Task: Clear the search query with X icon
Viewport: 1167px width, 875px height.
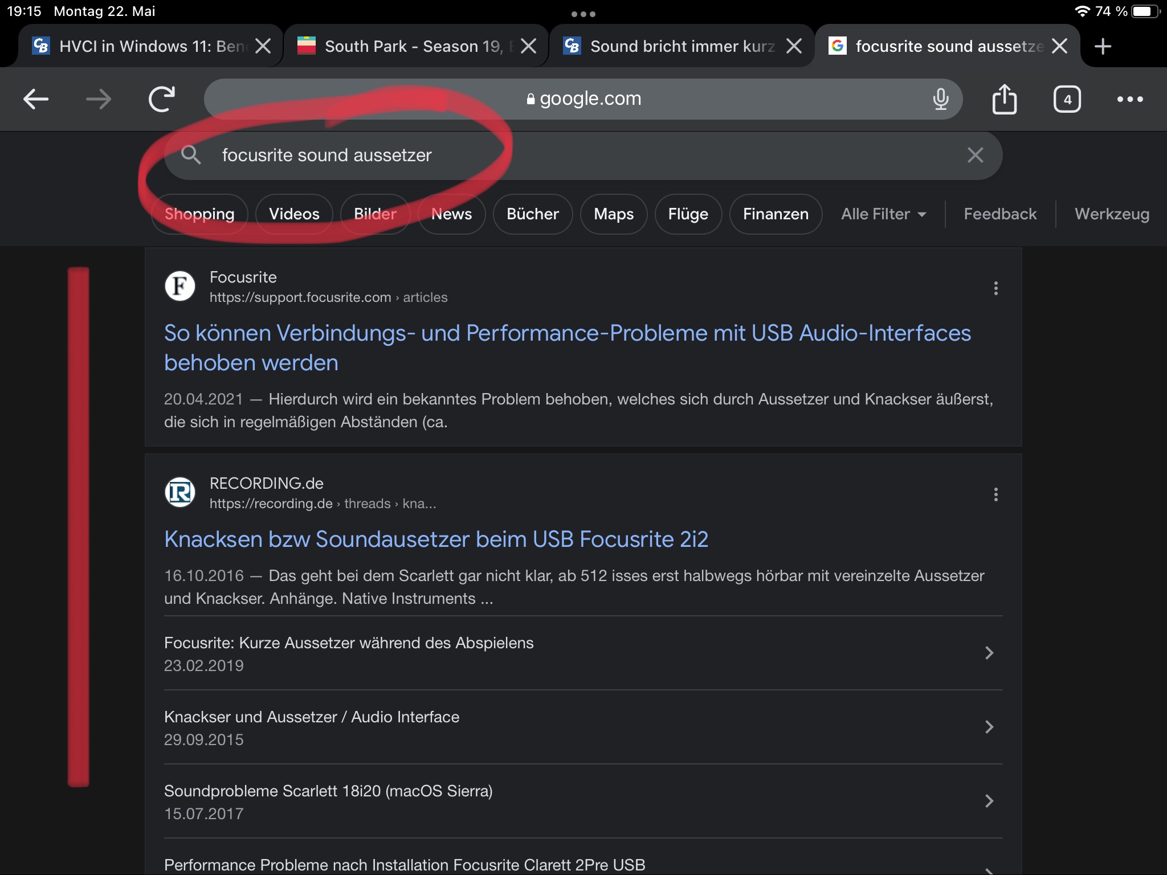Action: point(975,155)
